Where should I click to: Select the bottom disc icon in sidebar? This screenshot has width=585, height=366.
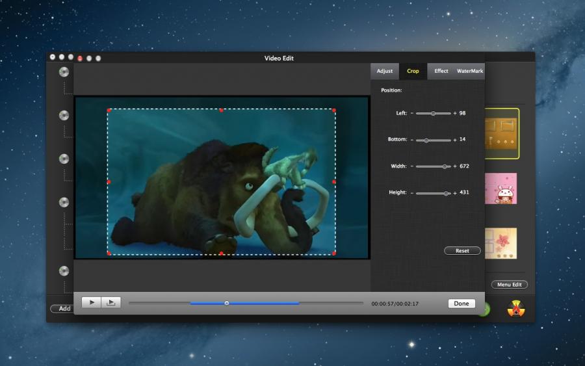point(64,271)
